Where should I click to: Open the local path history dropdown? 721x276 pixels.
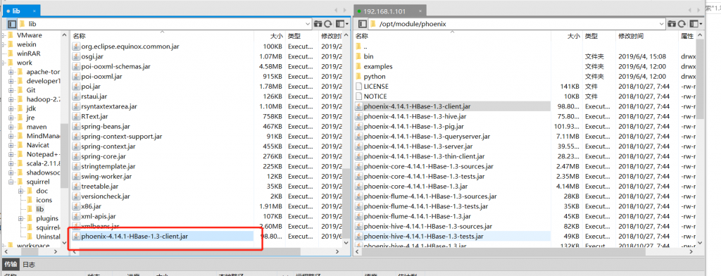(308, 24)
